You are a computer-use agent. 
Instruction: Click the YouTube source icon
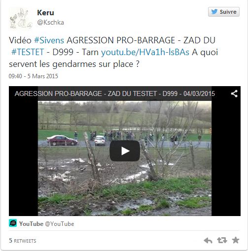13,223
